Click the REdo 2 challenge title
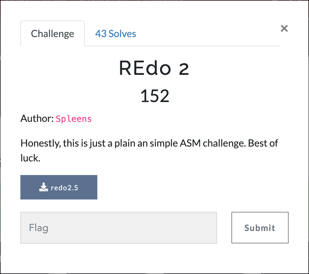309x274 pixels. (154, 68)
